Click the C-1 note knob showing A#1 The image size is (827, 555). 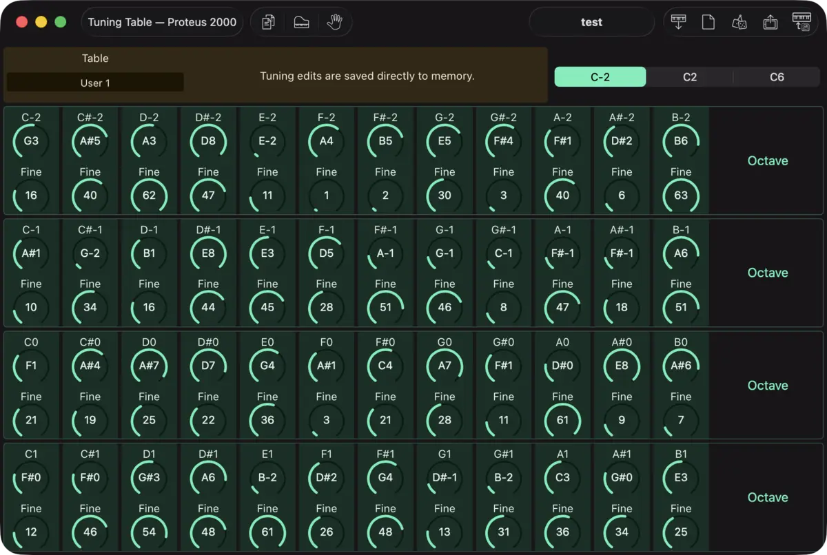(x=31, y=253)
